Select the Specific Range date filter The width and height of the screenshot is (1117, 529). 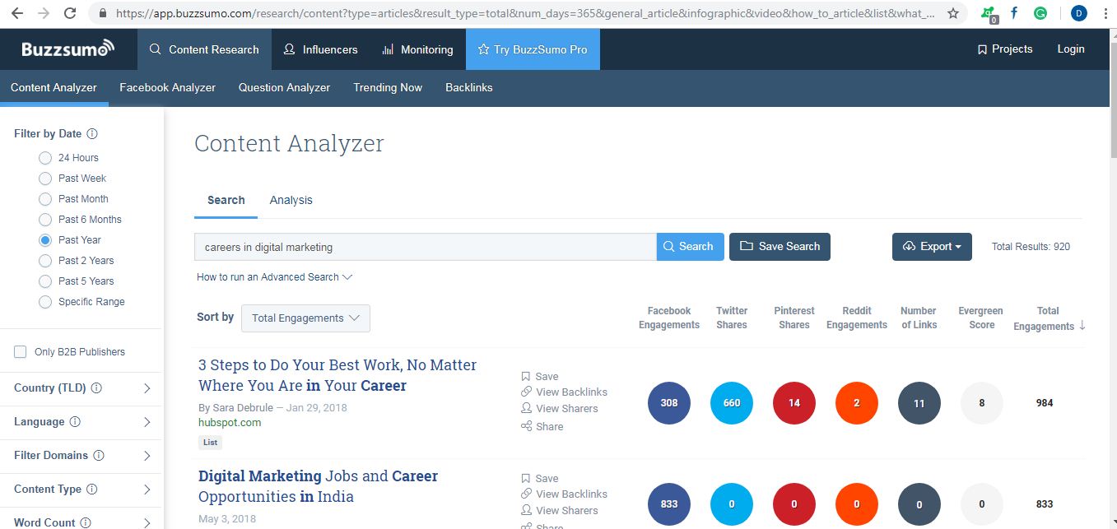click(x=45, y=301)
